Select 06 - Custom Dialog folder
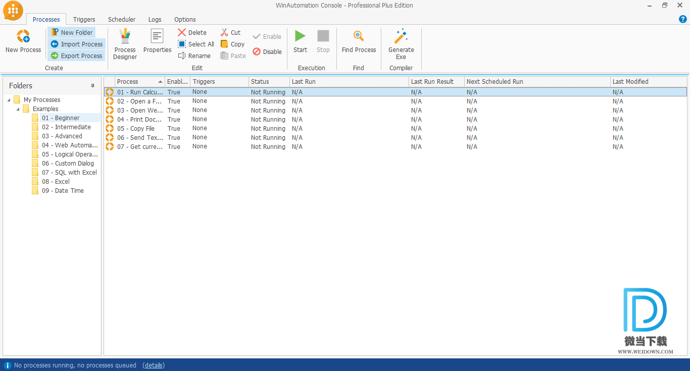The image size is (690, 371). coord(68,164)
